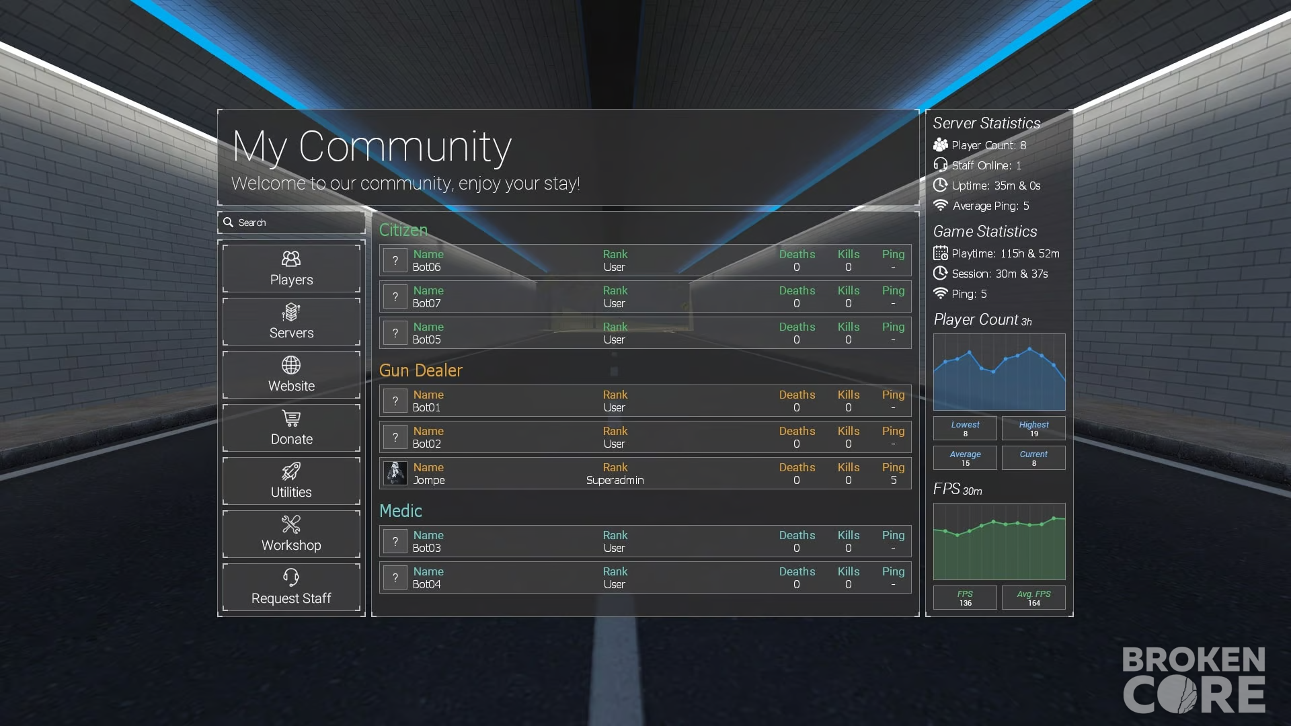Viewport: 1291px width, 726px height.
Task: Click the FPS 30m graph
Action: tap(999, 542)
